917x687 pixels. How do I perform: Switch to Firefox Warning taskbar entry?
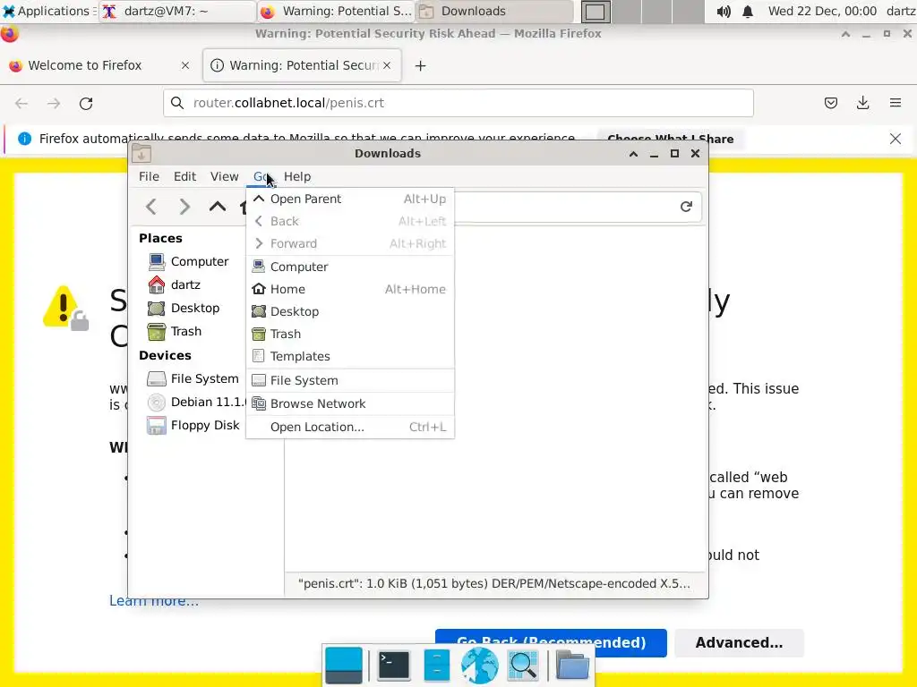coord(336,11)
